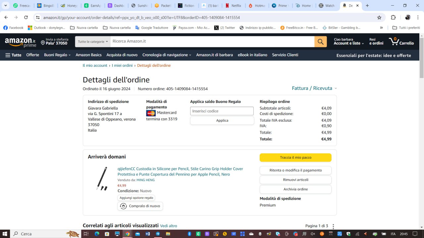Open the MING HENG seller link
Screen dimensions: 424x238
point(145,180)
